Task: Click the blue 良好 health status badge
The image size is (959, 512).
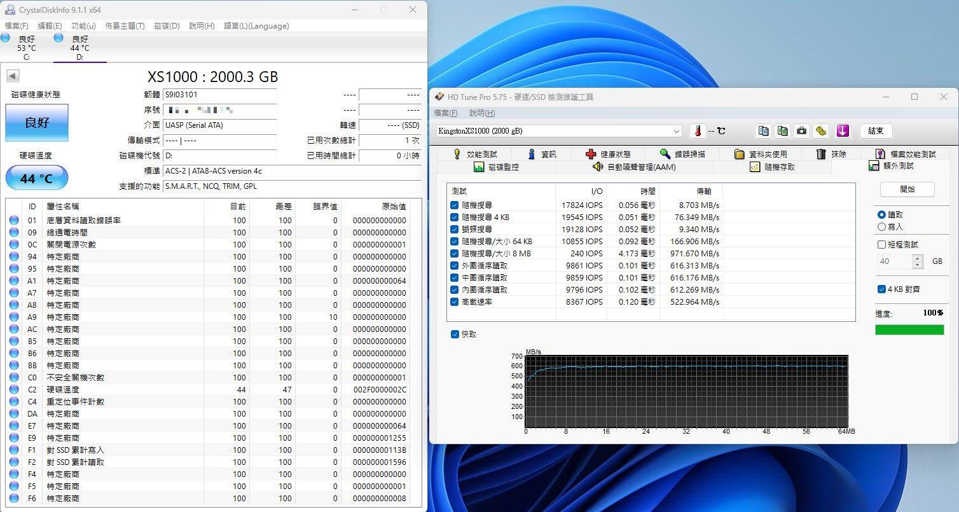Action: [36, 122]
